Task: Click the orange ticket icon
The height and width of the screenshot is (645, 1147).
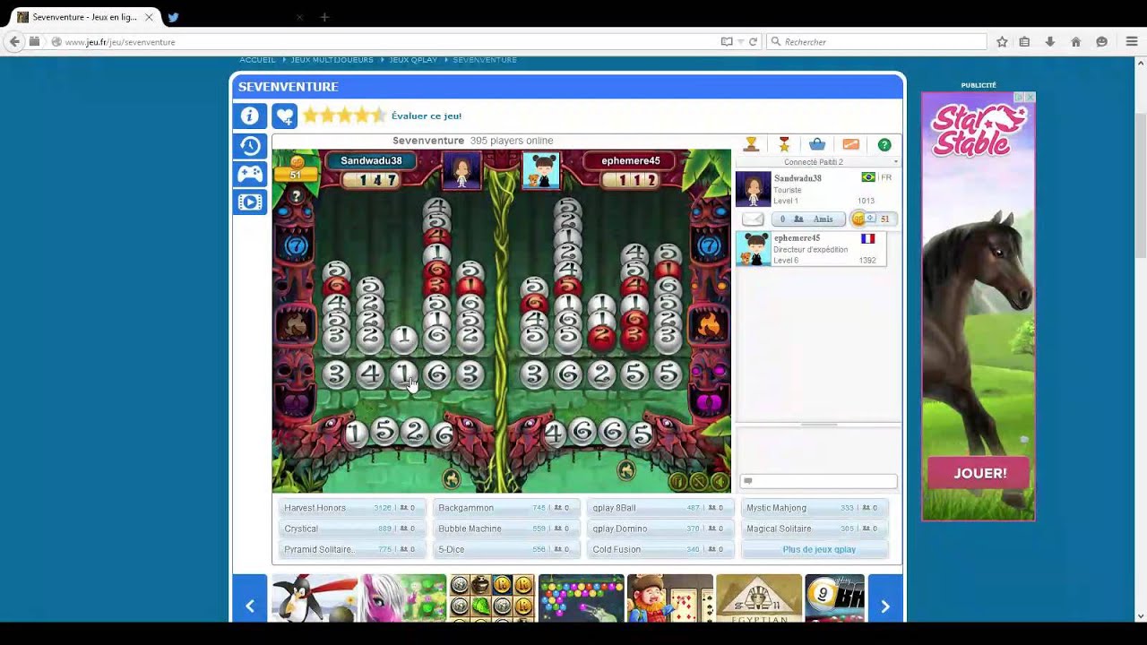Action: click(x=851, y=144)
